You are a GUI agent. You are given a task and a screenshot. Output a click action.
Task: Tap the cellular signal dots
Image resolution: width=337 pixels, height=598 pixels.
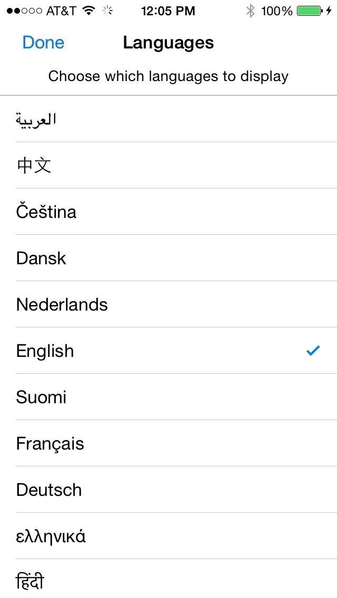coord(24,11)
